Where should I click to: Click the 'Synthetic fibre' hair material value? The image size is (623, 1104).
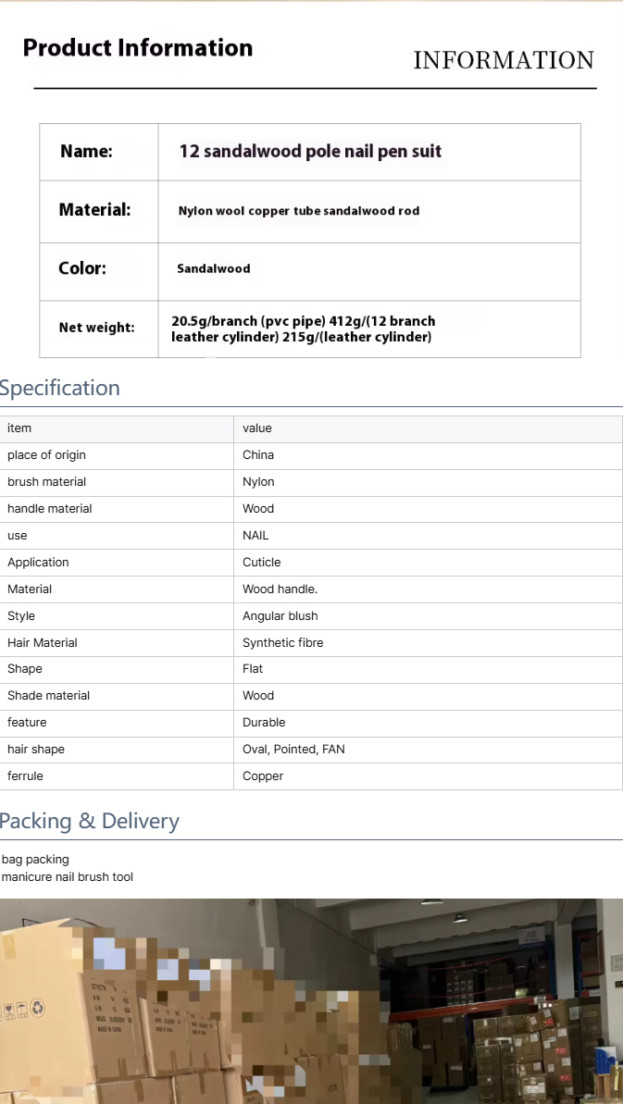tap(283, 643)
